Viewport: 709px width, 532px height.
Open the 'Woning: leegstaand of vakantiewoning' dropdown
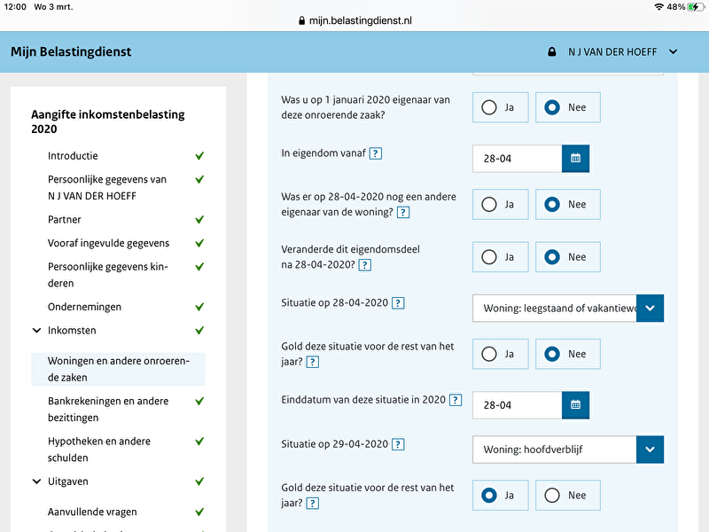tap(650, 308)
